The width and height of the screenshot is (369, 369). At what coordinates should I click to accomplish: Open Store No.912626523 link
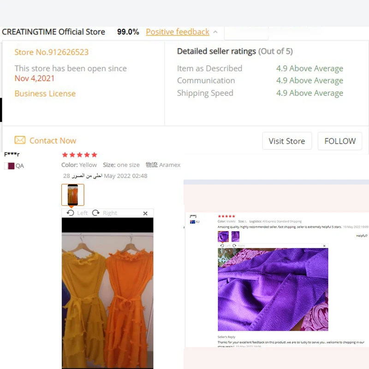point(51,52)
